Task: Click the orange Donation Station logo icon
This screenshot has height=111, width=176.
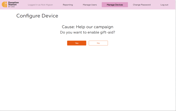Action: pyautogui.click(x=4, y=4)
